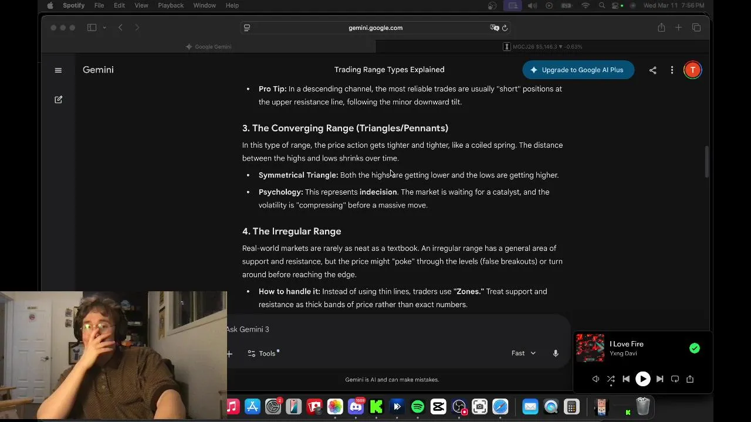Image resolution: width=751 pixels, height=422 pixels.
Task: Open the File menu
Action: coord(99,5)
